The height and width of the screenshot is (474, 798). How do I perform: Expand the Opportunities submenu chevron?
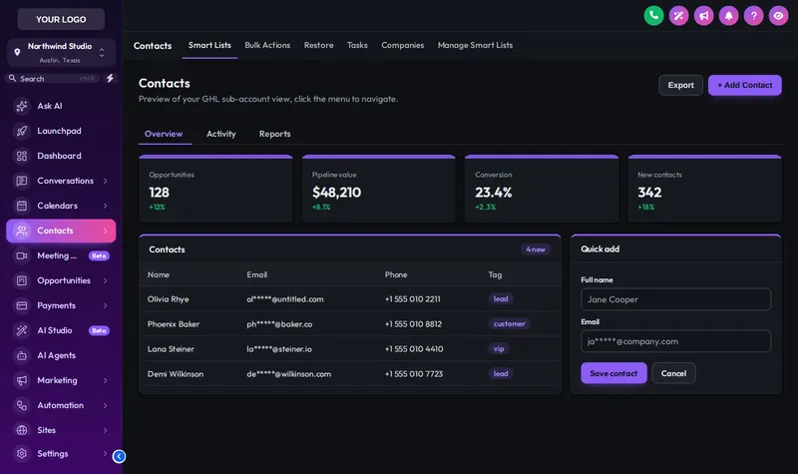[106, 280]
